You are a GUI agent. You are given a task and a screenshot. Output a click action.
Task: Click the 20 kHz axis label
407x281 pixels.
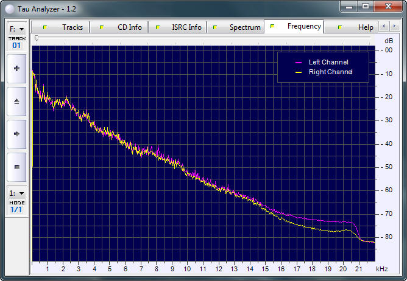[343, 269]
